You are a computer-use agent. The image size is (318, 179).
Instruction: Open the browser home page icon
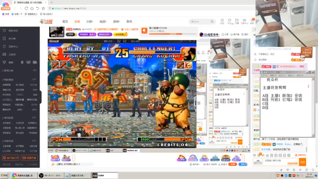32,8
